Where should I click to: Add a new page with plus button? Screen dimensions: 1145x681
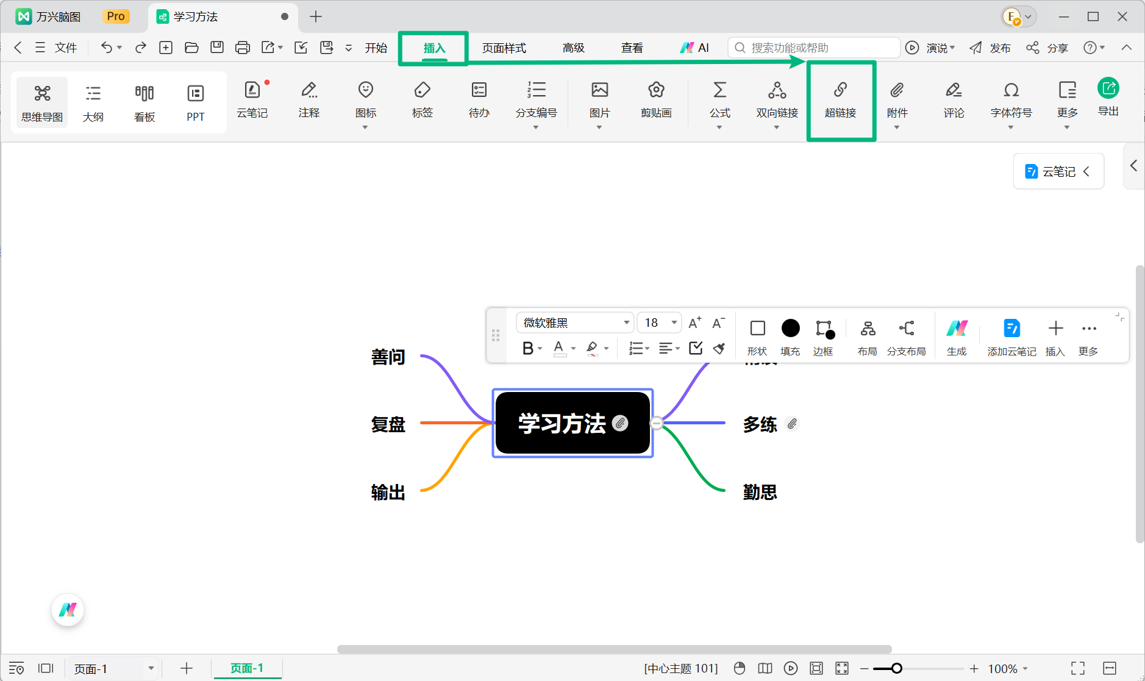pos(187,668)
